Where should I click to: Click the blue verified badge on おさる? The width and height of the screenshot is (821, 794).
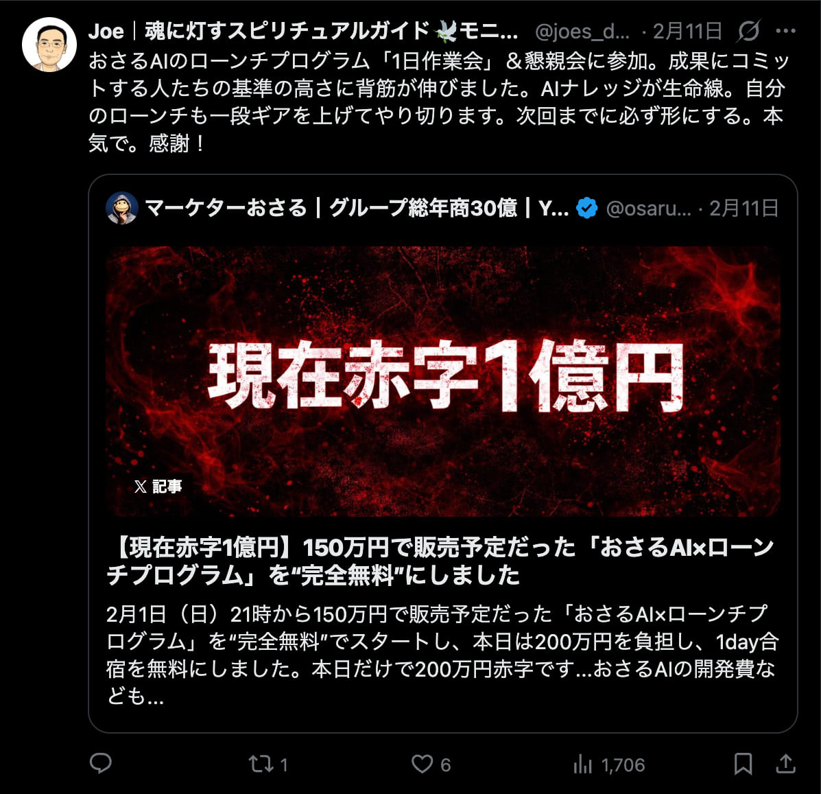click(x=586, y=208)
